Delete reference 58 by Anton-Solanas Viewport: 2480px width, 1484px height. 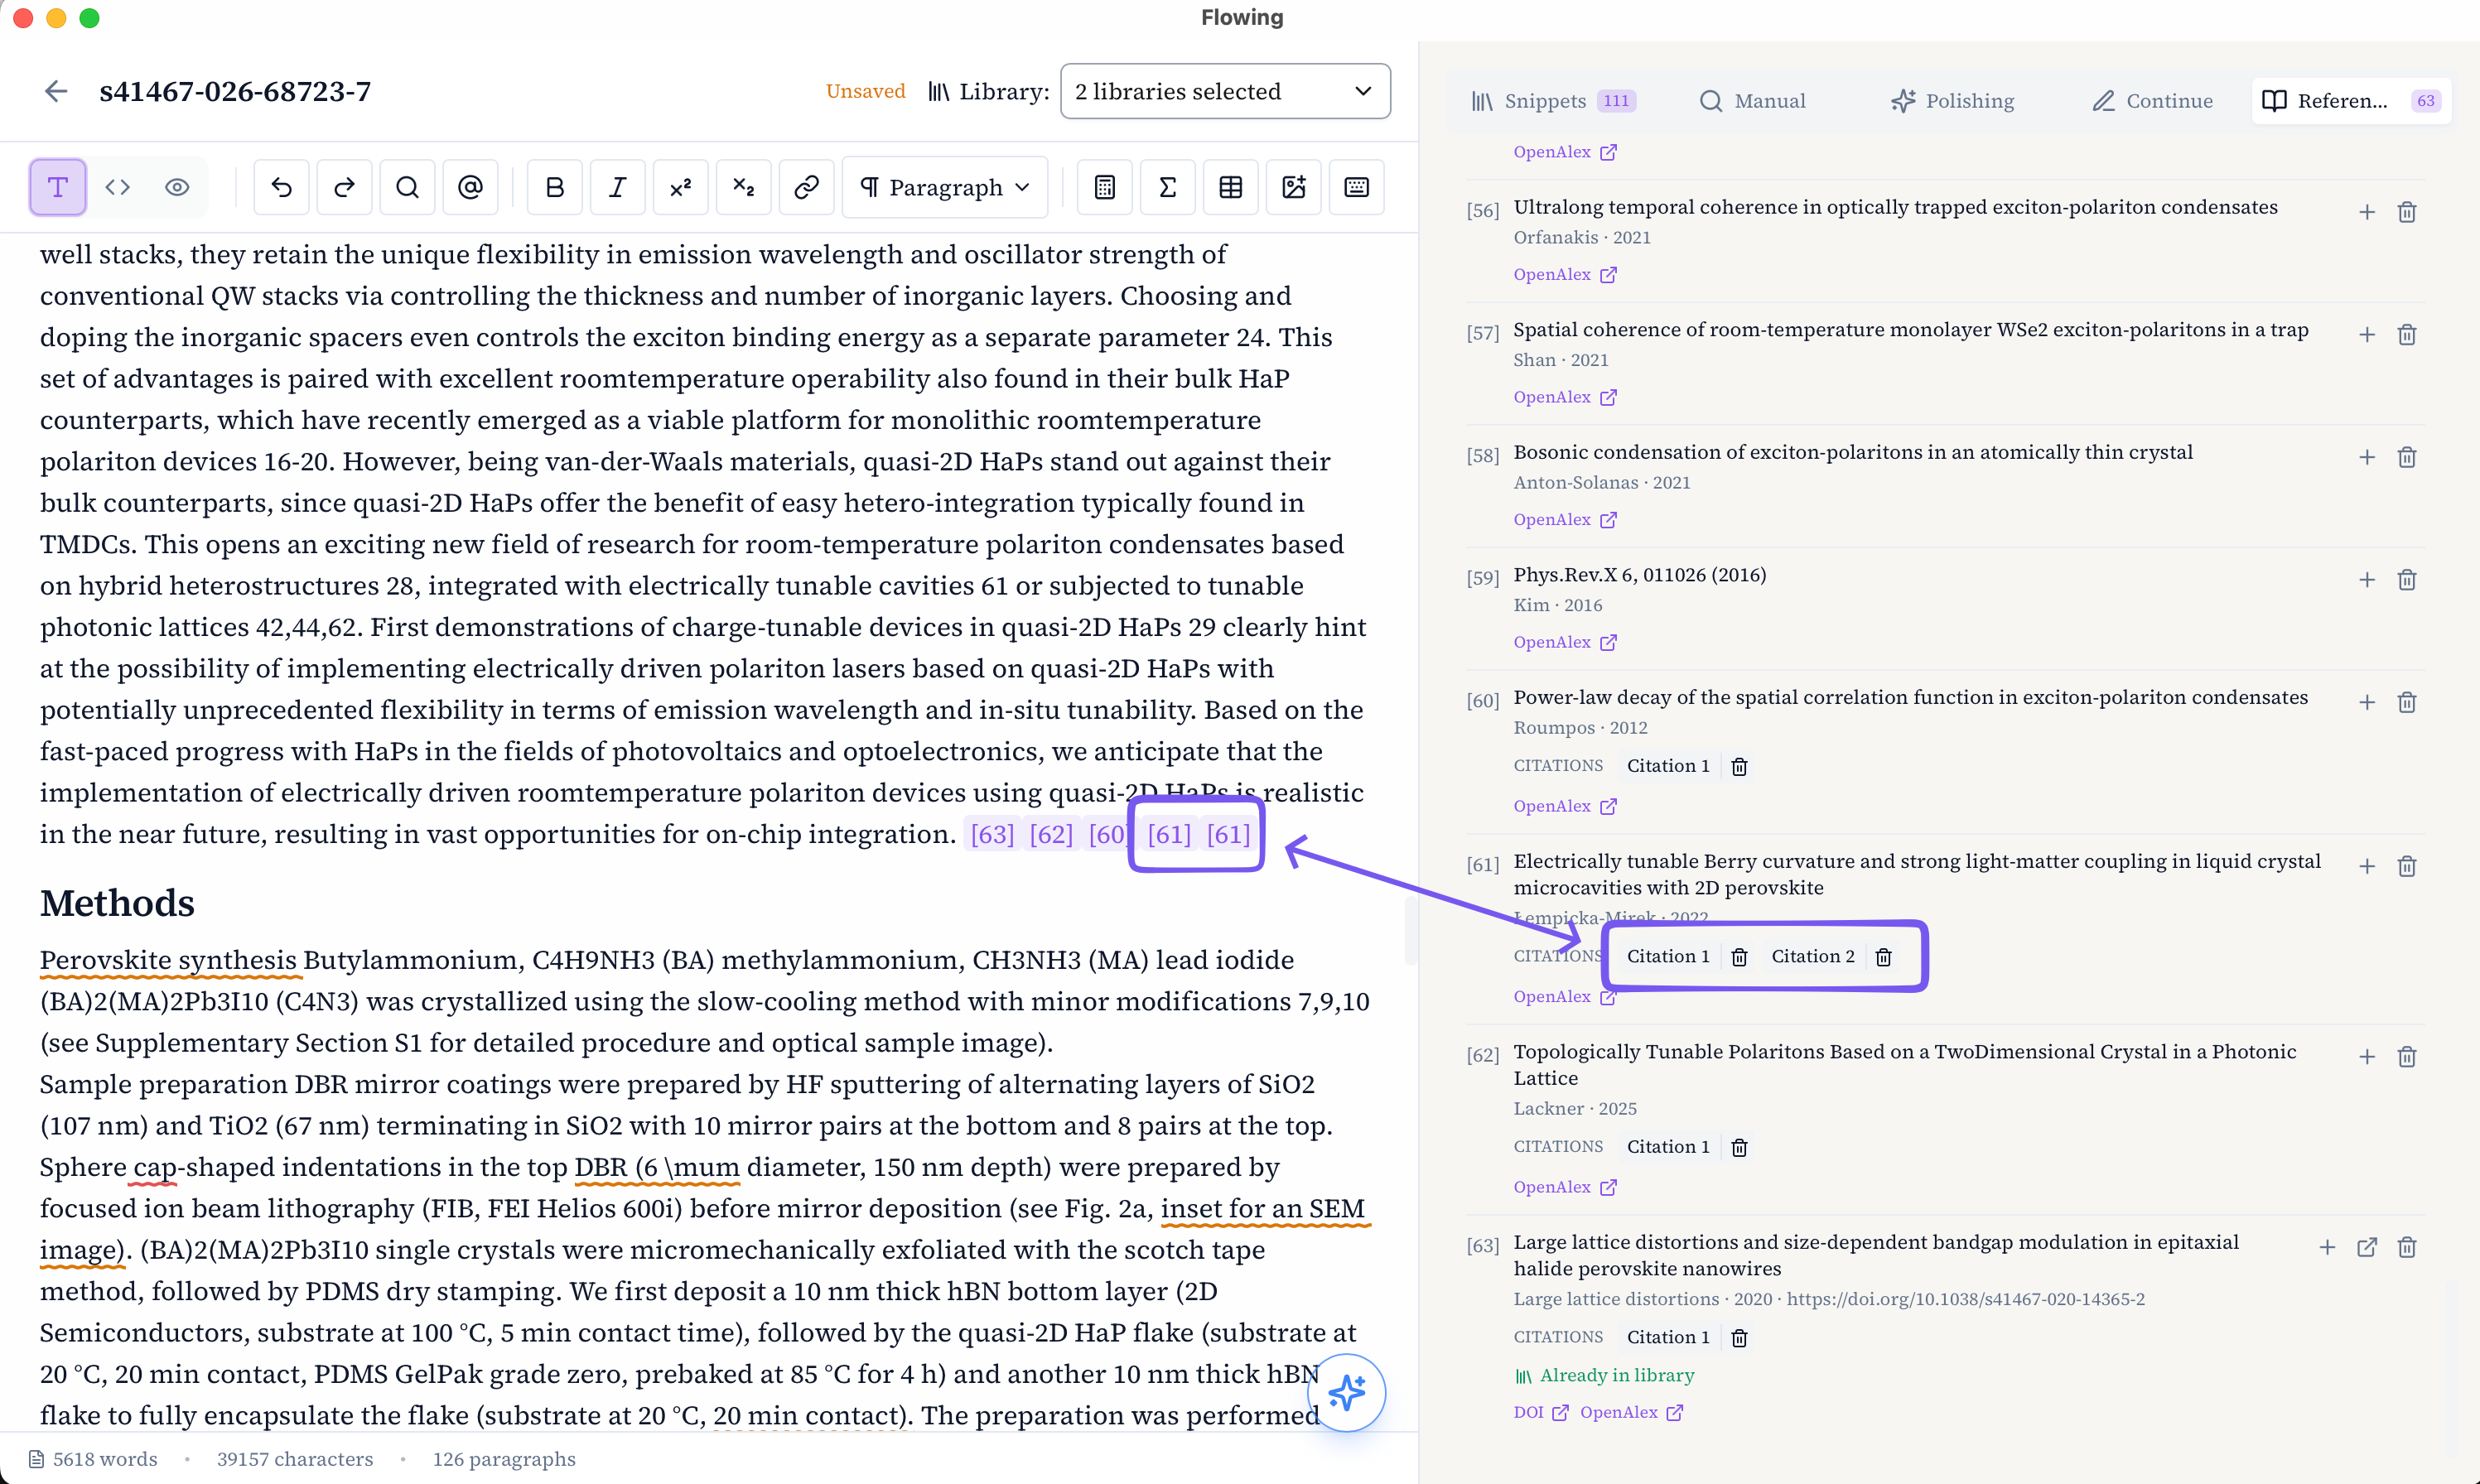point(2407,457)
